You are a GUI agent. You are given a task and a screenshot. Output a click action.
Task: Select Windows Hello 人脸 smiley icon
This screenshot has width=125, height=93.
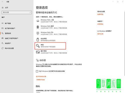pos(38,21)
